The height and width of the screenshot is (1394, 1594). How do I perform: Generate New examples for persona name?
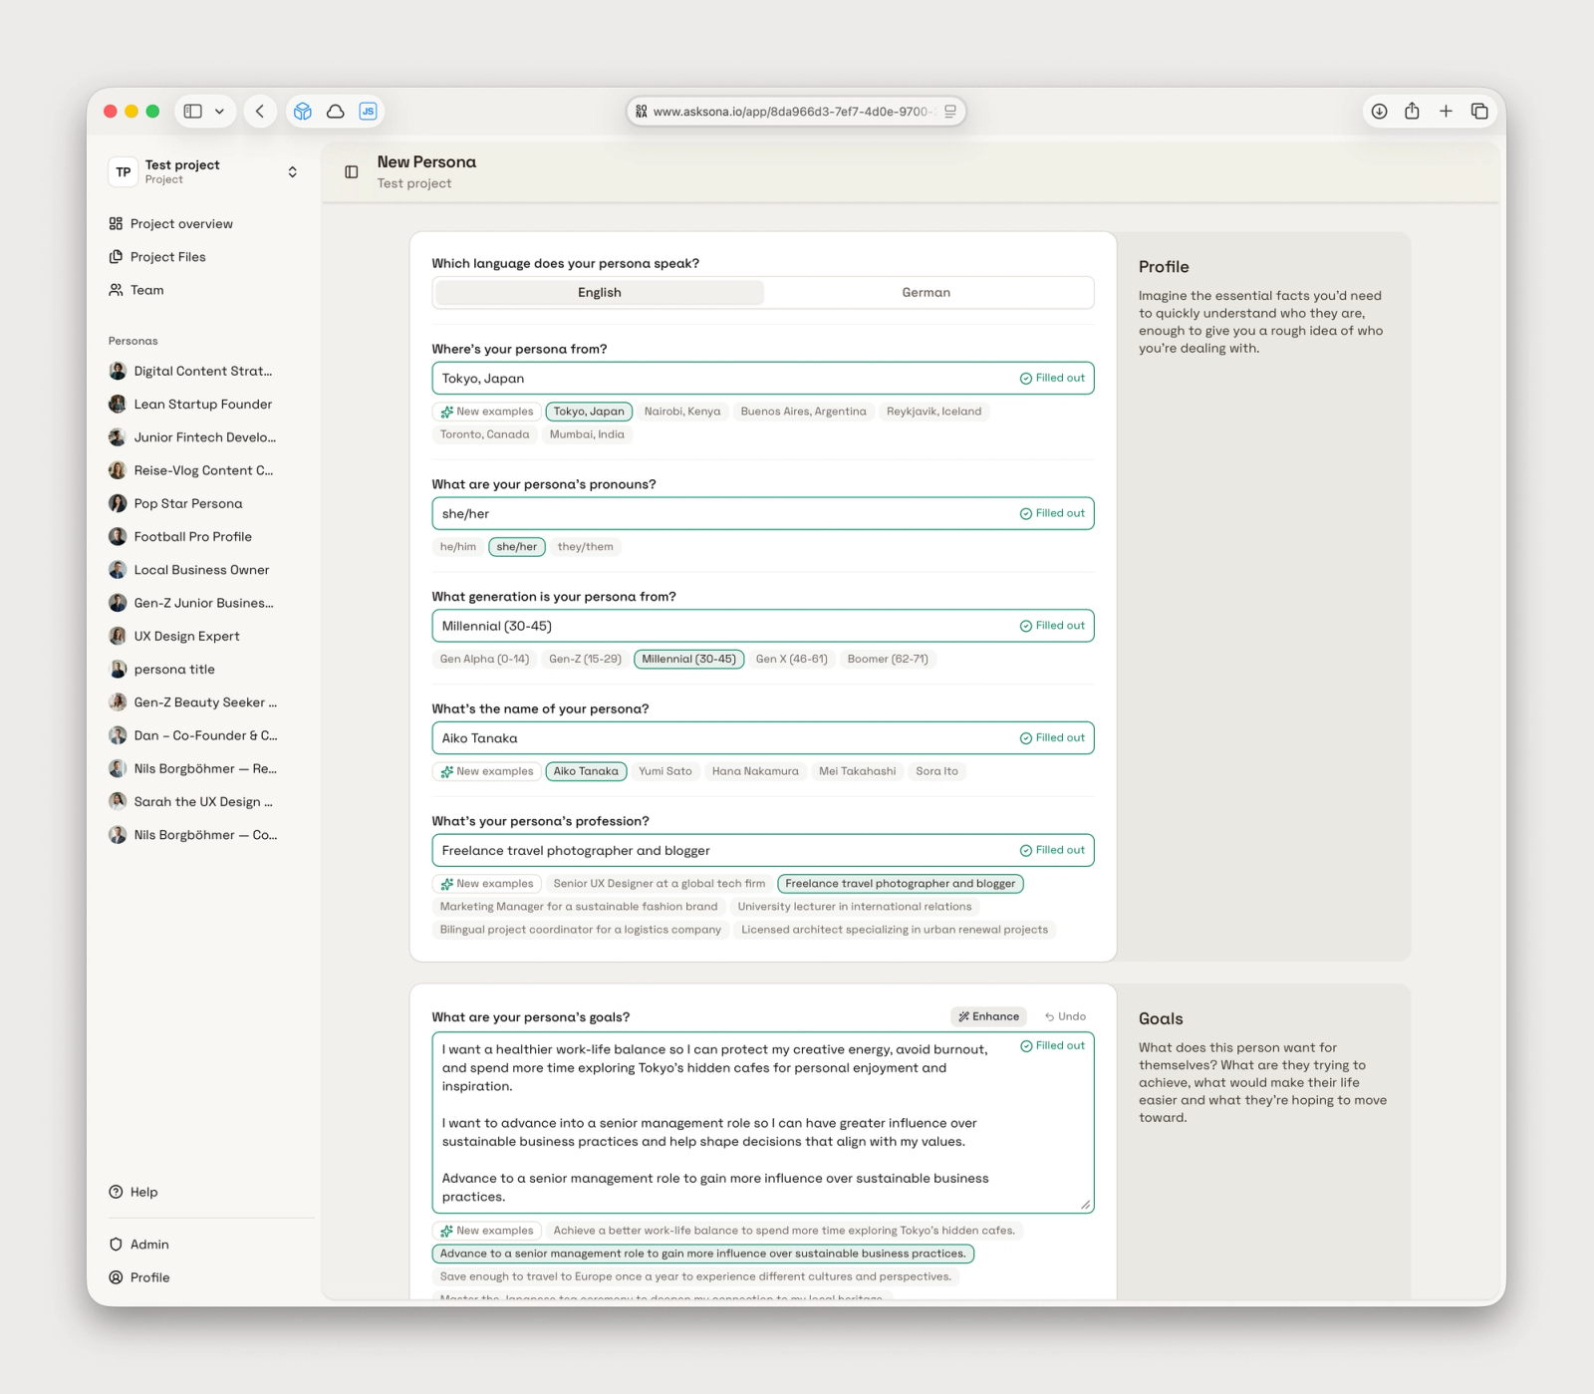click(x=487, y=771)
